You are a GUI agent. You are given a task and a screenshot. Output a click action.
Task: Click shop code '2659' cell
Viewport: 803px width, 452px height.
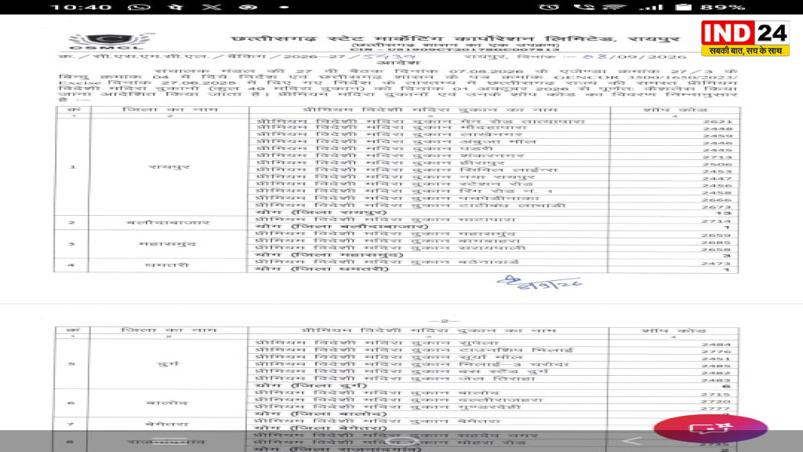click(717, 235)
